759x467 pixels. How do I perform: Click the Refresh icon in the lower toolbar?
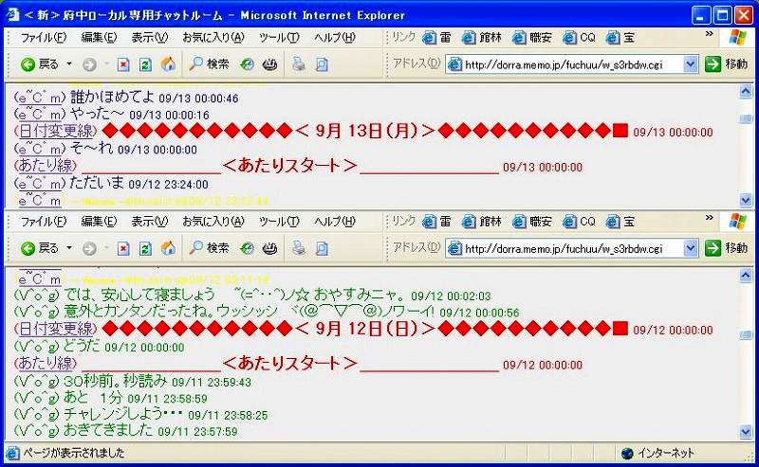click(145, 248)
